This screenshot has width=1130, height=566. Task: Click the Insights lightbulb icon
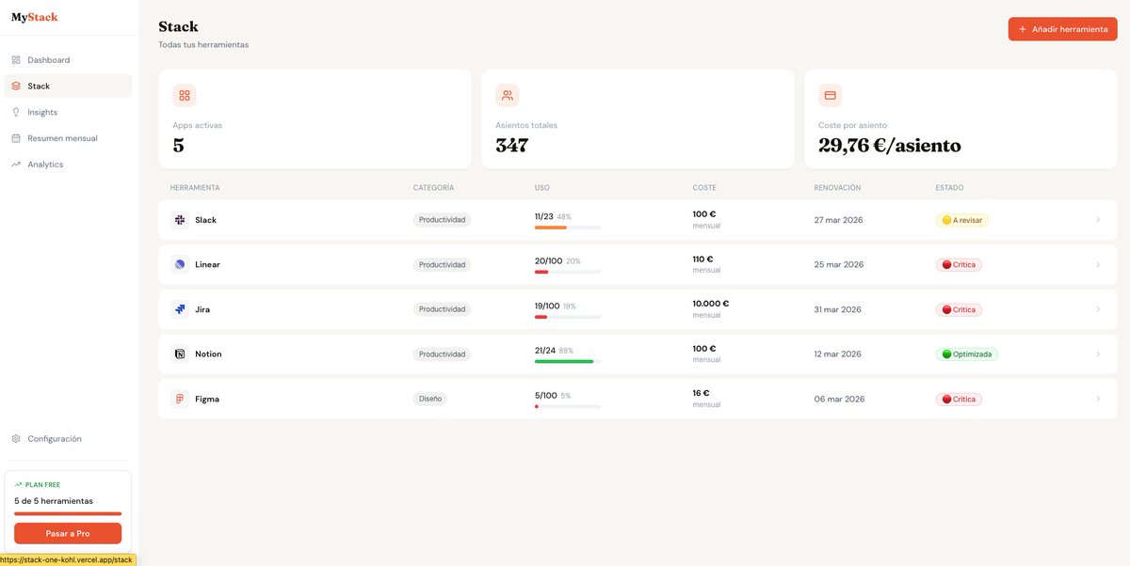tap(16, 112)
